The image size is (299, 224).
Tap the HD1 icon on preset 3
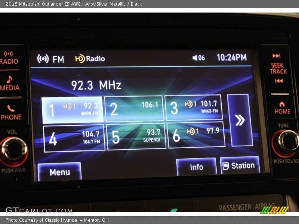190,104
